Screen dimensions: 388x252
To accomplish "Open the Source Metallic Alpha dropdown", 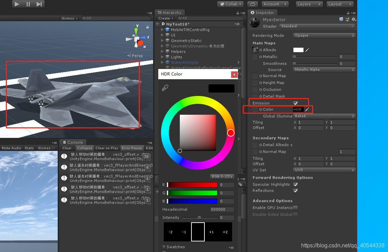I will click(x=324, y=70).
